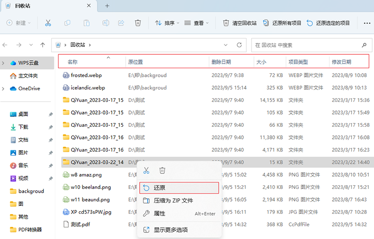Screen dimensions: 374x239
Task: Open the 查看 view dropdown
Action: (196, 23)
